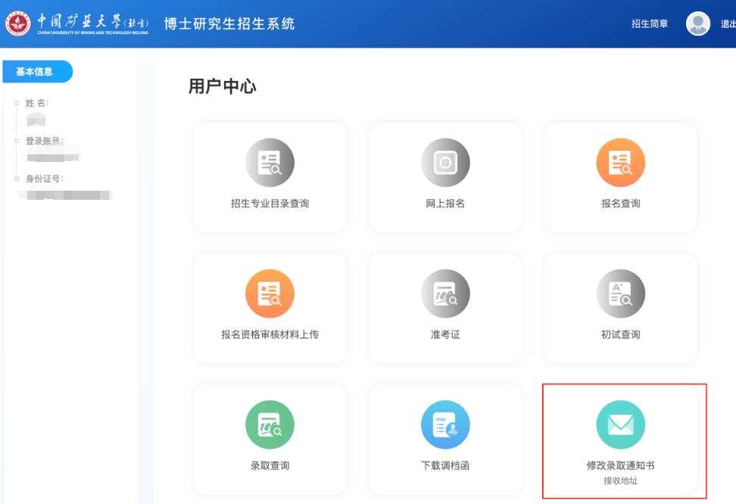The image size is (736, 504).
Task: Select the 基本信息 sidebar tab
Action: [x=36, y=72]
